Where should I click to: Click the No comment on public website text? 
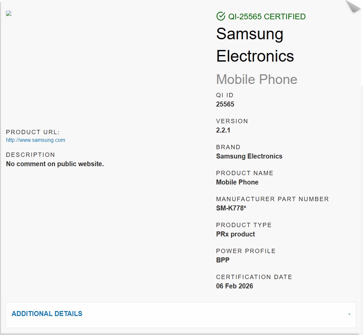coord(55,164)
